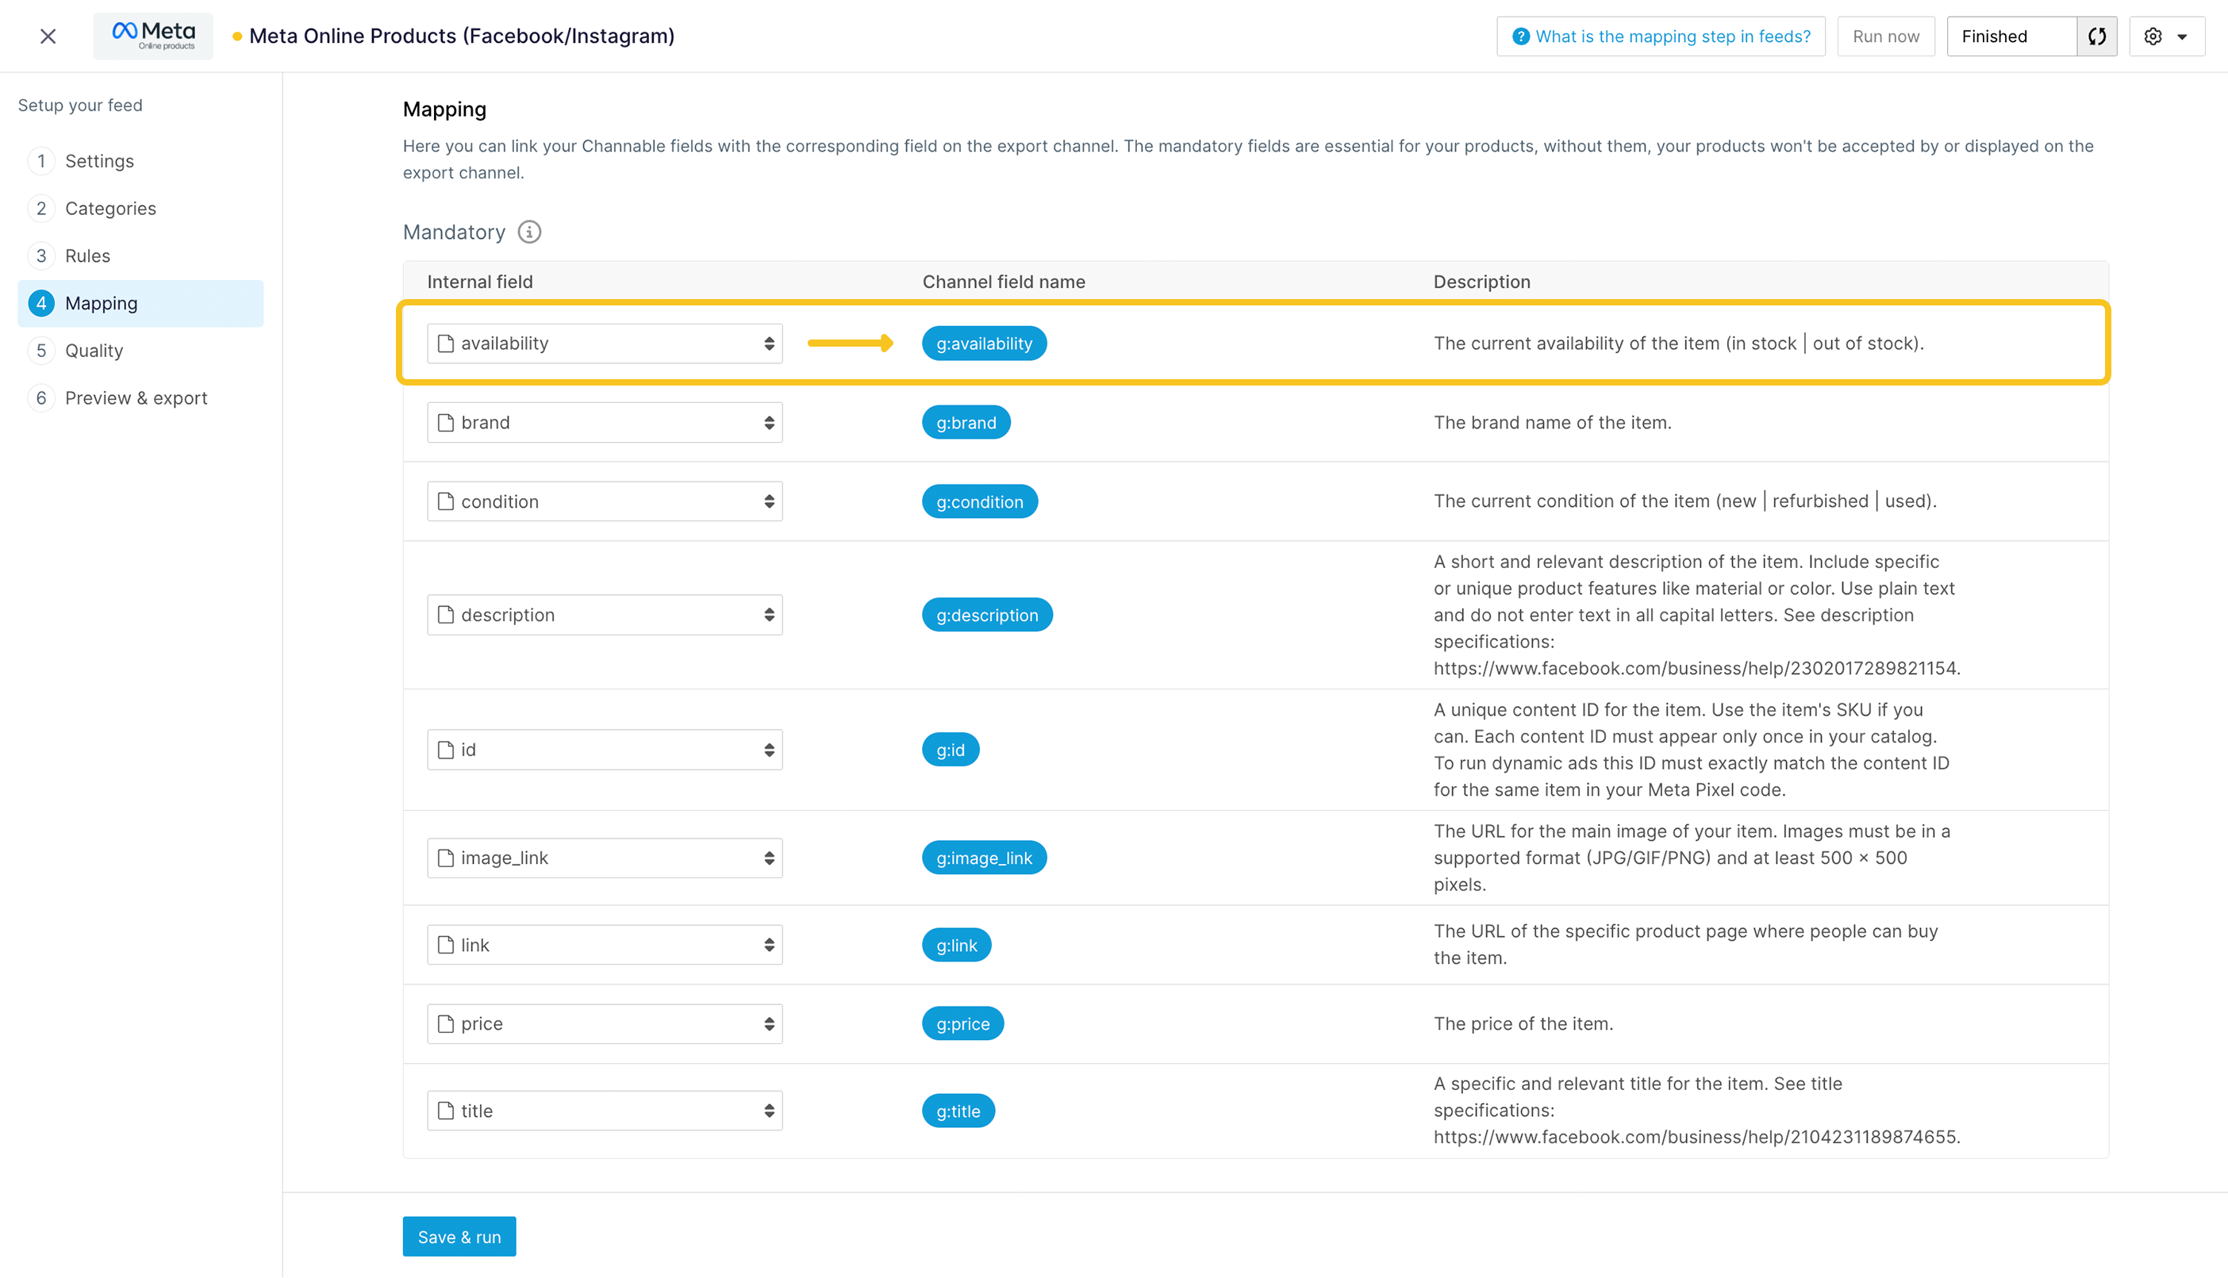Click the info icon beside Mandatory heading

[x=528, y=232]
